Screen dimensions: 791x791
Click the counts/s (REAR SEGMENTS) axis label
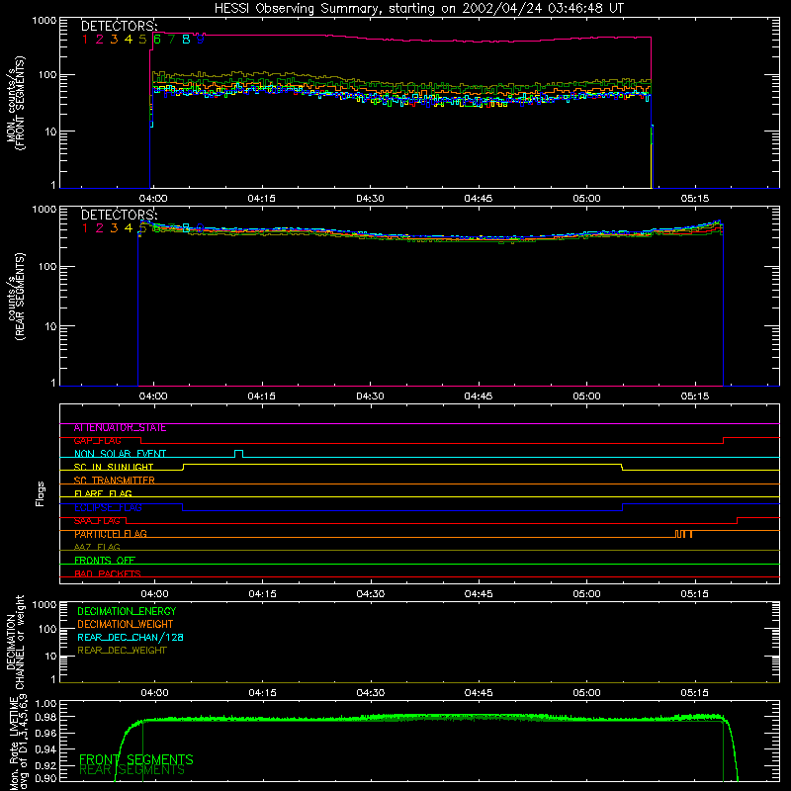(x=15, y=297)
